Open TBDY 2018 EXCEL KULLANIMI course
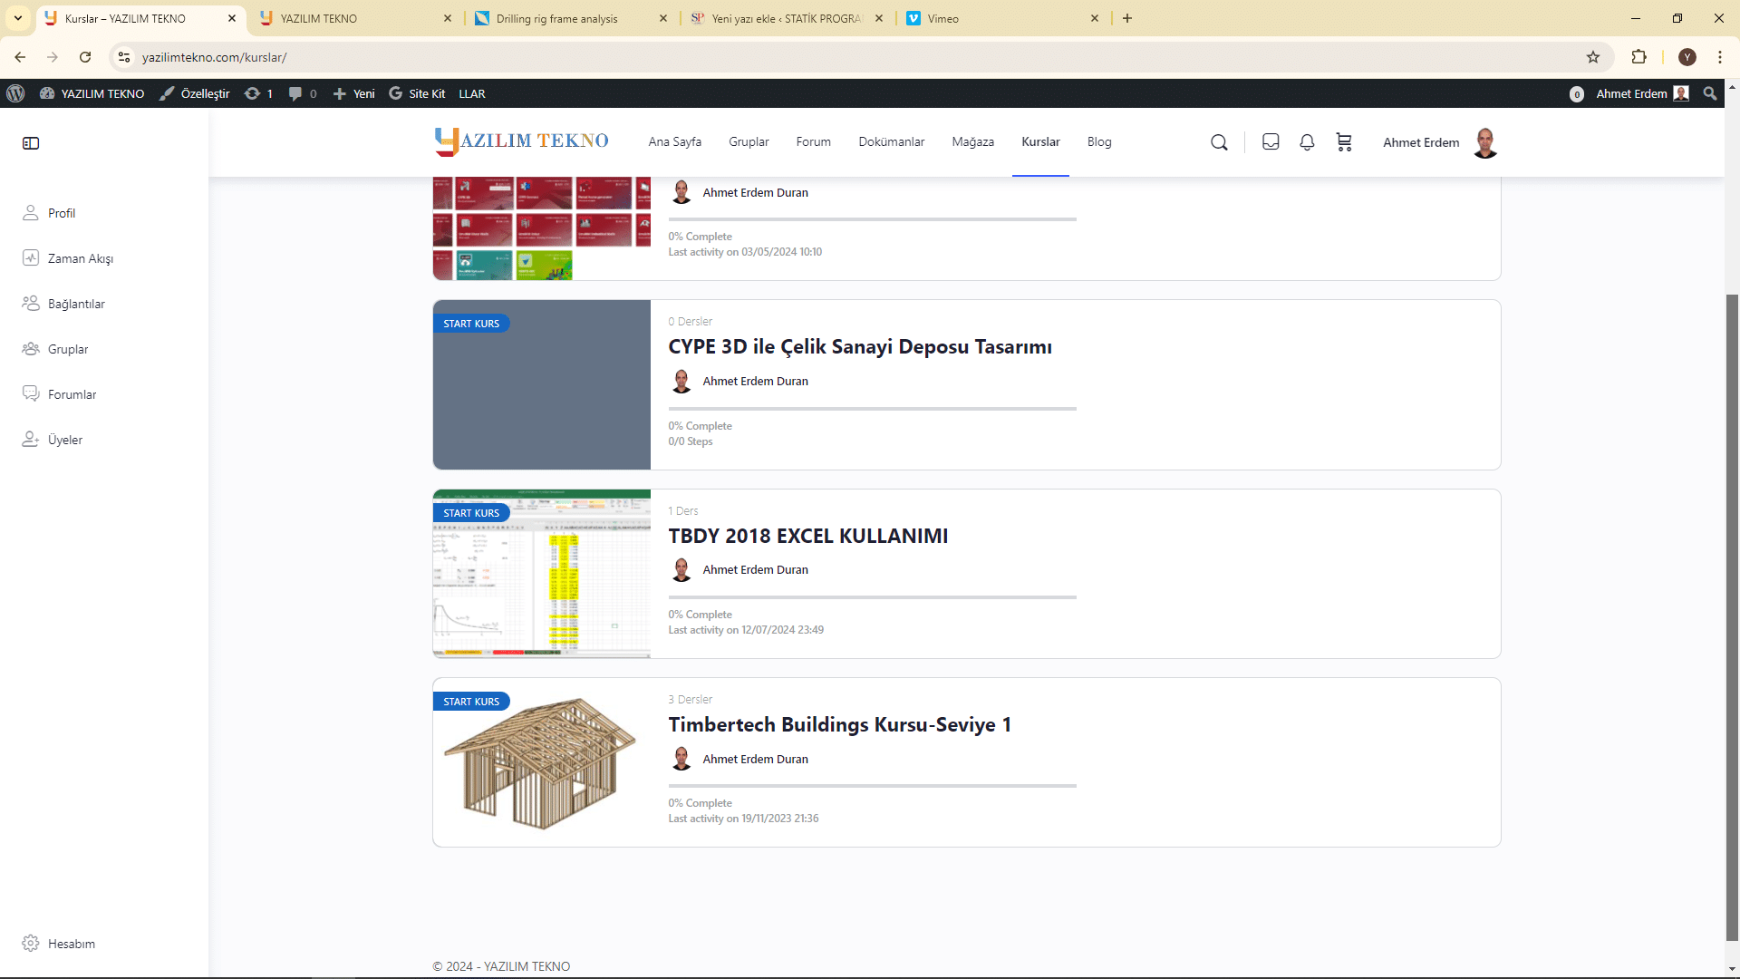1740x979 pixels. (807, 536)
